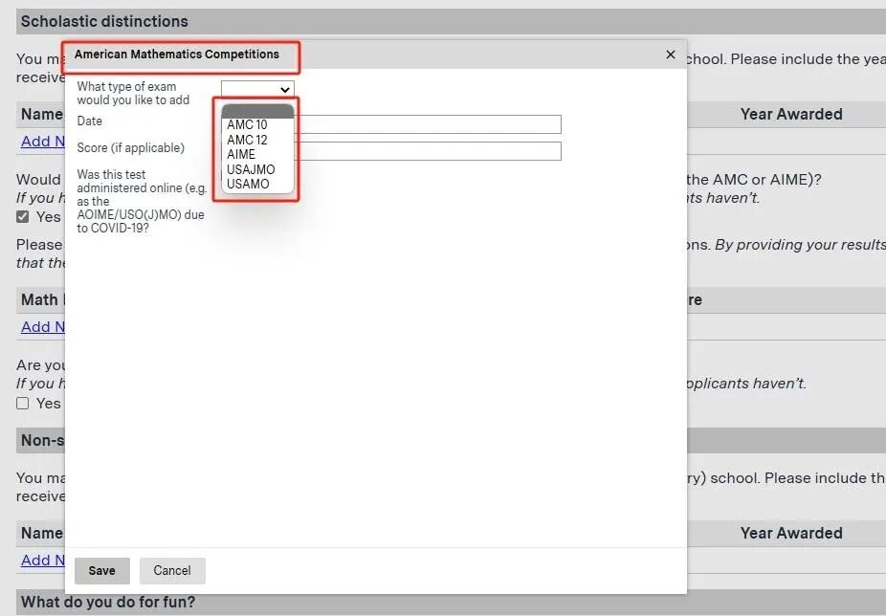Focus the Score (if applicable) field
Viewport: 886px width, 616px height.
coord(429,151)
